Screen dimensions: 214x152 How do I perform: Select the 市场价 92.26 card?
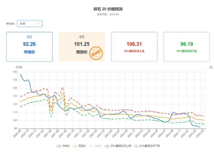pyautogui.click(x=29, y=47)
